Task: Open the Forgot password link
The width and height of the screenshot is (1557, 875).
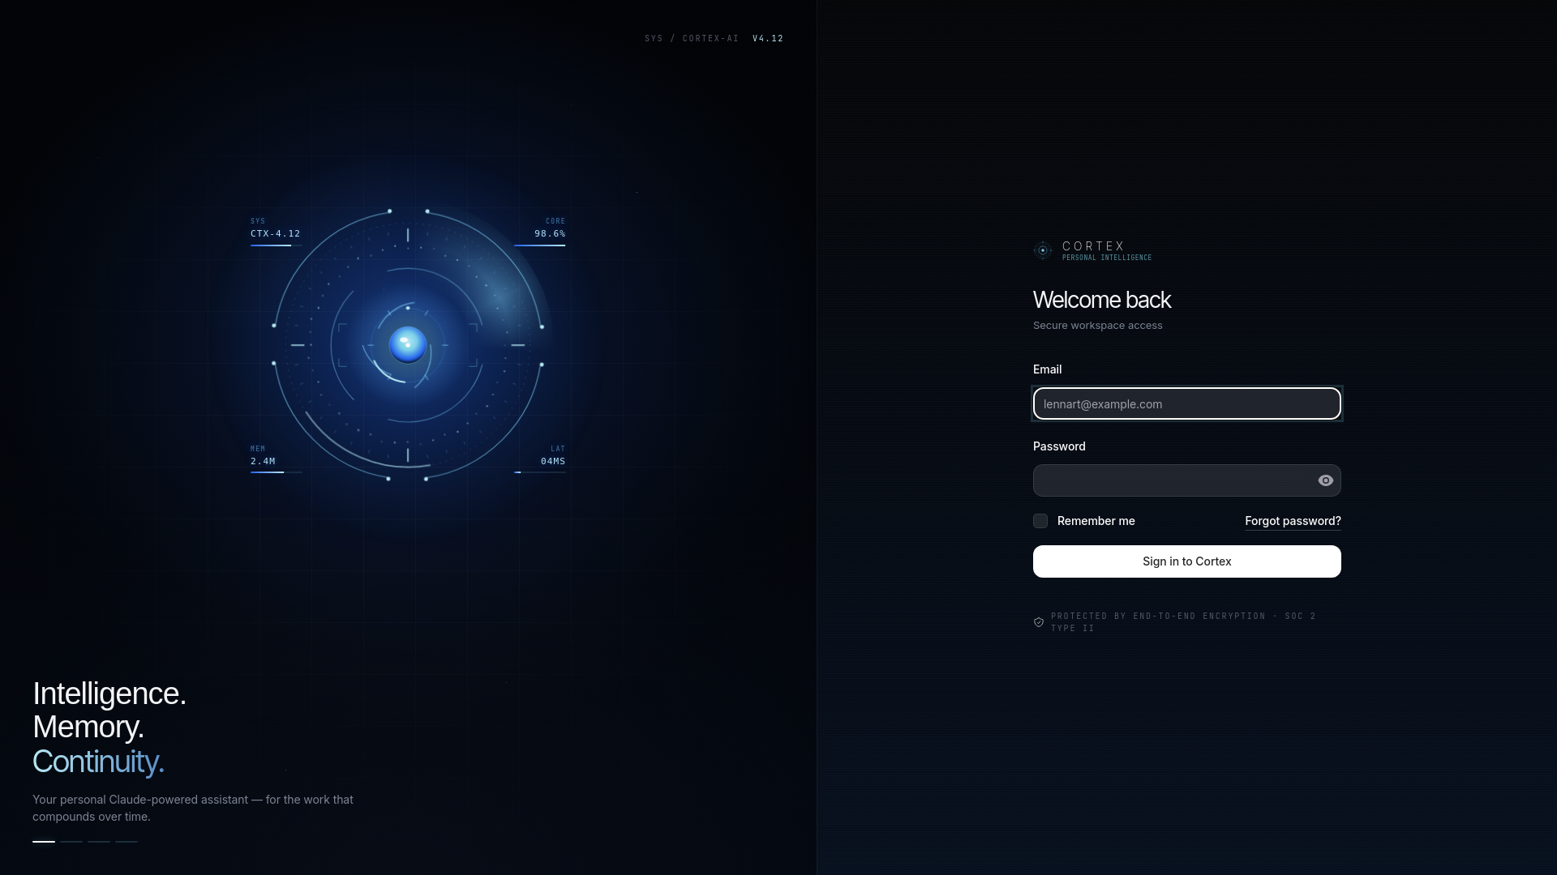Action: 1293,521
